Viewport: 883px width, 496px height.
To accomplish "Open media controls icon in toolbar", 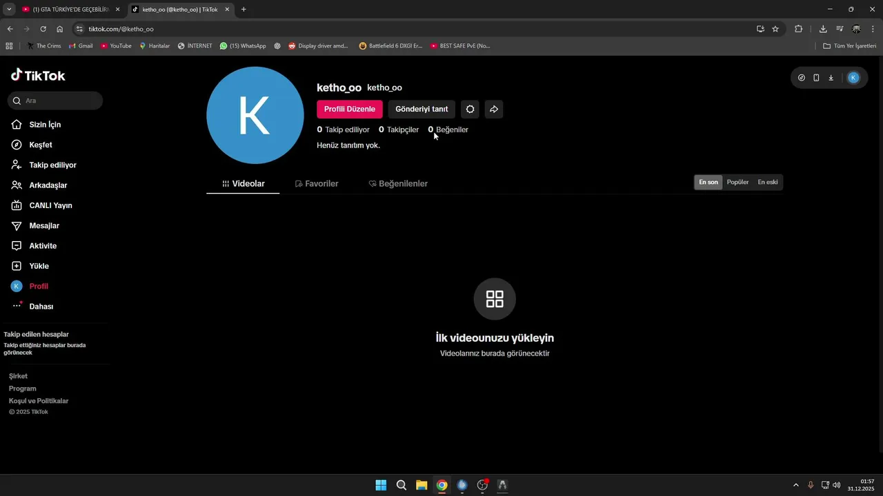I will pos(840,29).
